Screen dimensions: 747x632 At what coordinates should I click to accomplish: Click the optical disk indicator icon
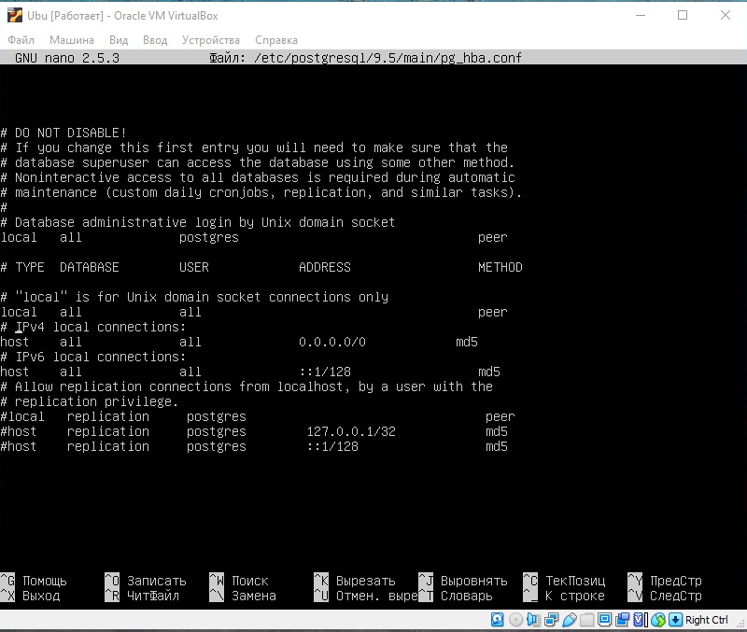coord(515,620)
